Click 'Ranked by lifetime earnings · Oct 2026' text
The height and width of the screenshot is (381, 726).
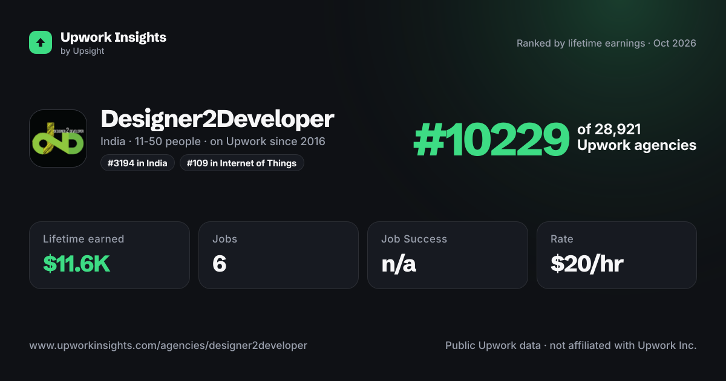[x=606, y=43]
